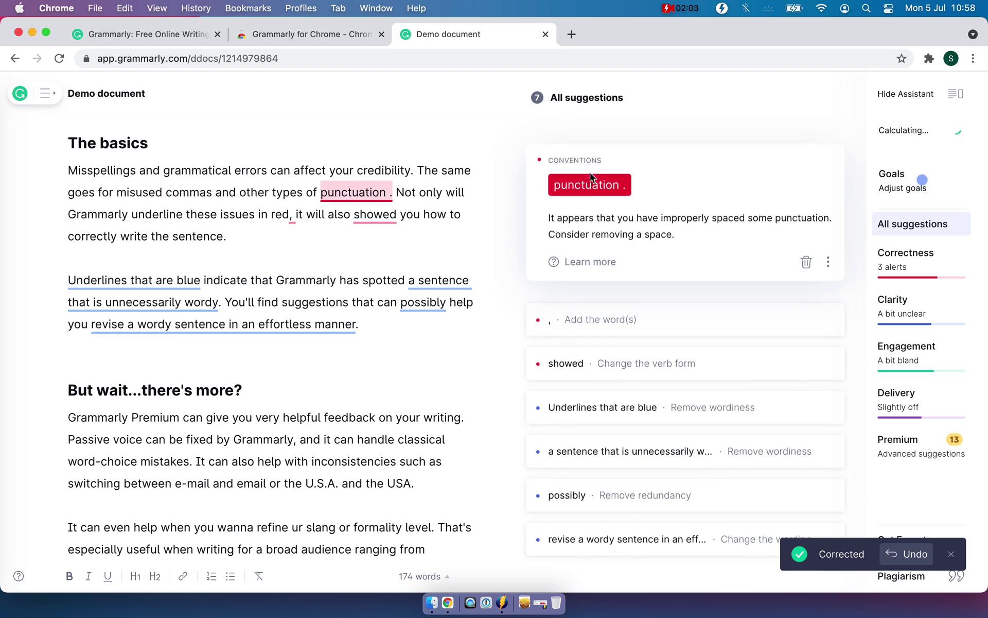Expand 'revise a wordy sentence' suggestion
988x618 pixels.
point(685,539)
